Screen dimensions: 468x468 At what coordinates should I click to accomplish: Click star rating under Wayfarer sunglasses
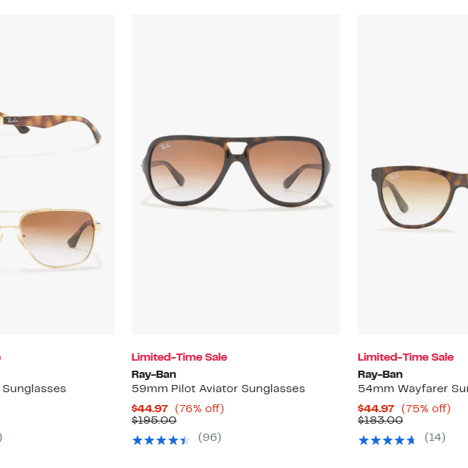[387, 440]
